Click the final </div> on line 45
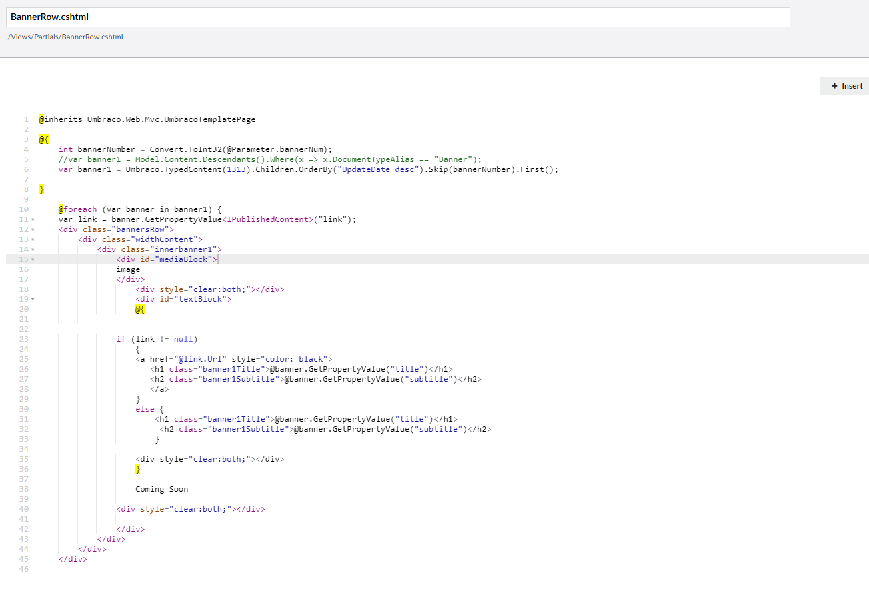 coord(73,559)
